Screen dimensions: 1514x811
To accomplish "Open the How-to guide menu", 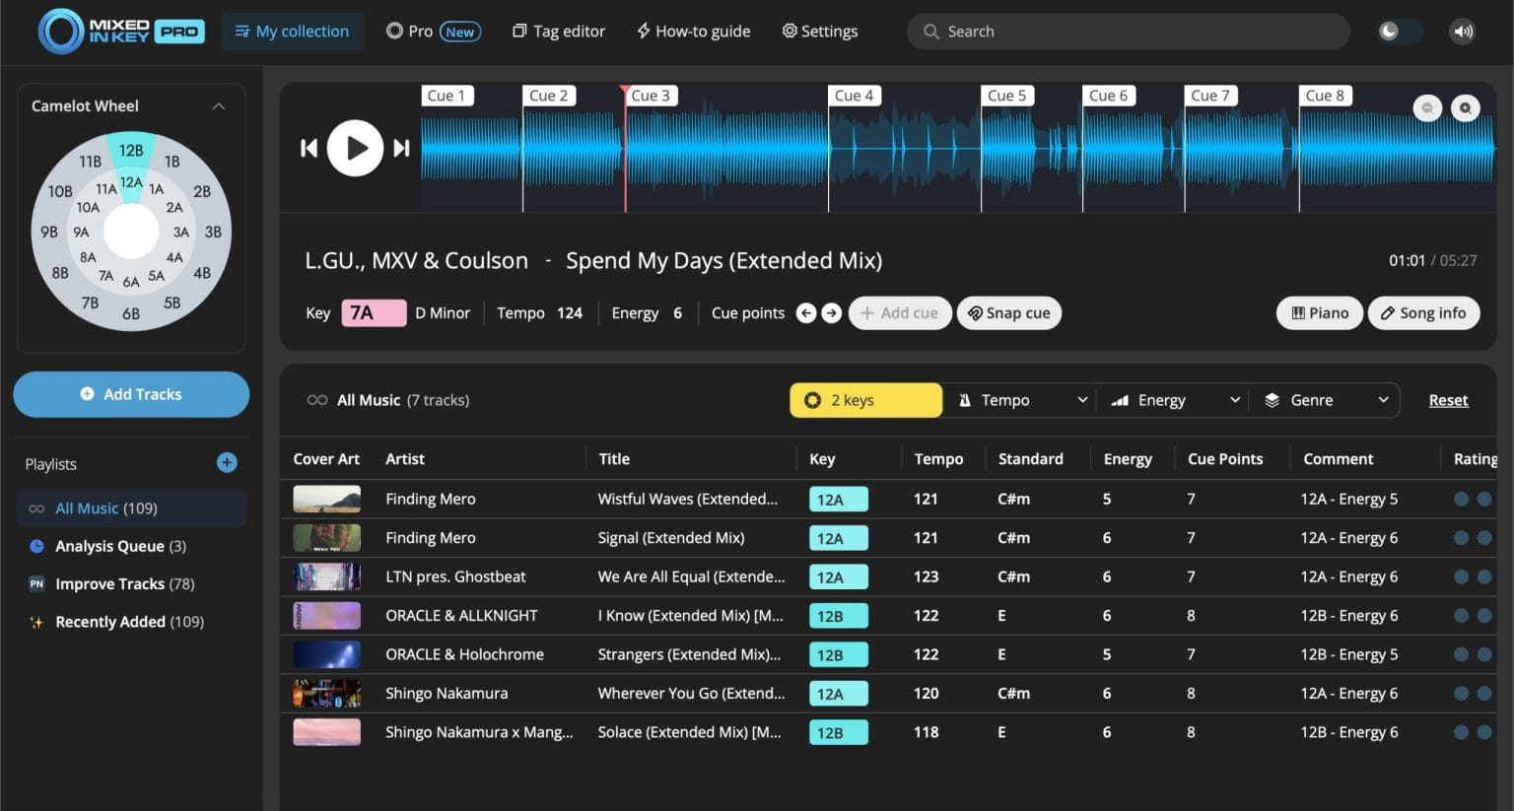I will [693, 31].
